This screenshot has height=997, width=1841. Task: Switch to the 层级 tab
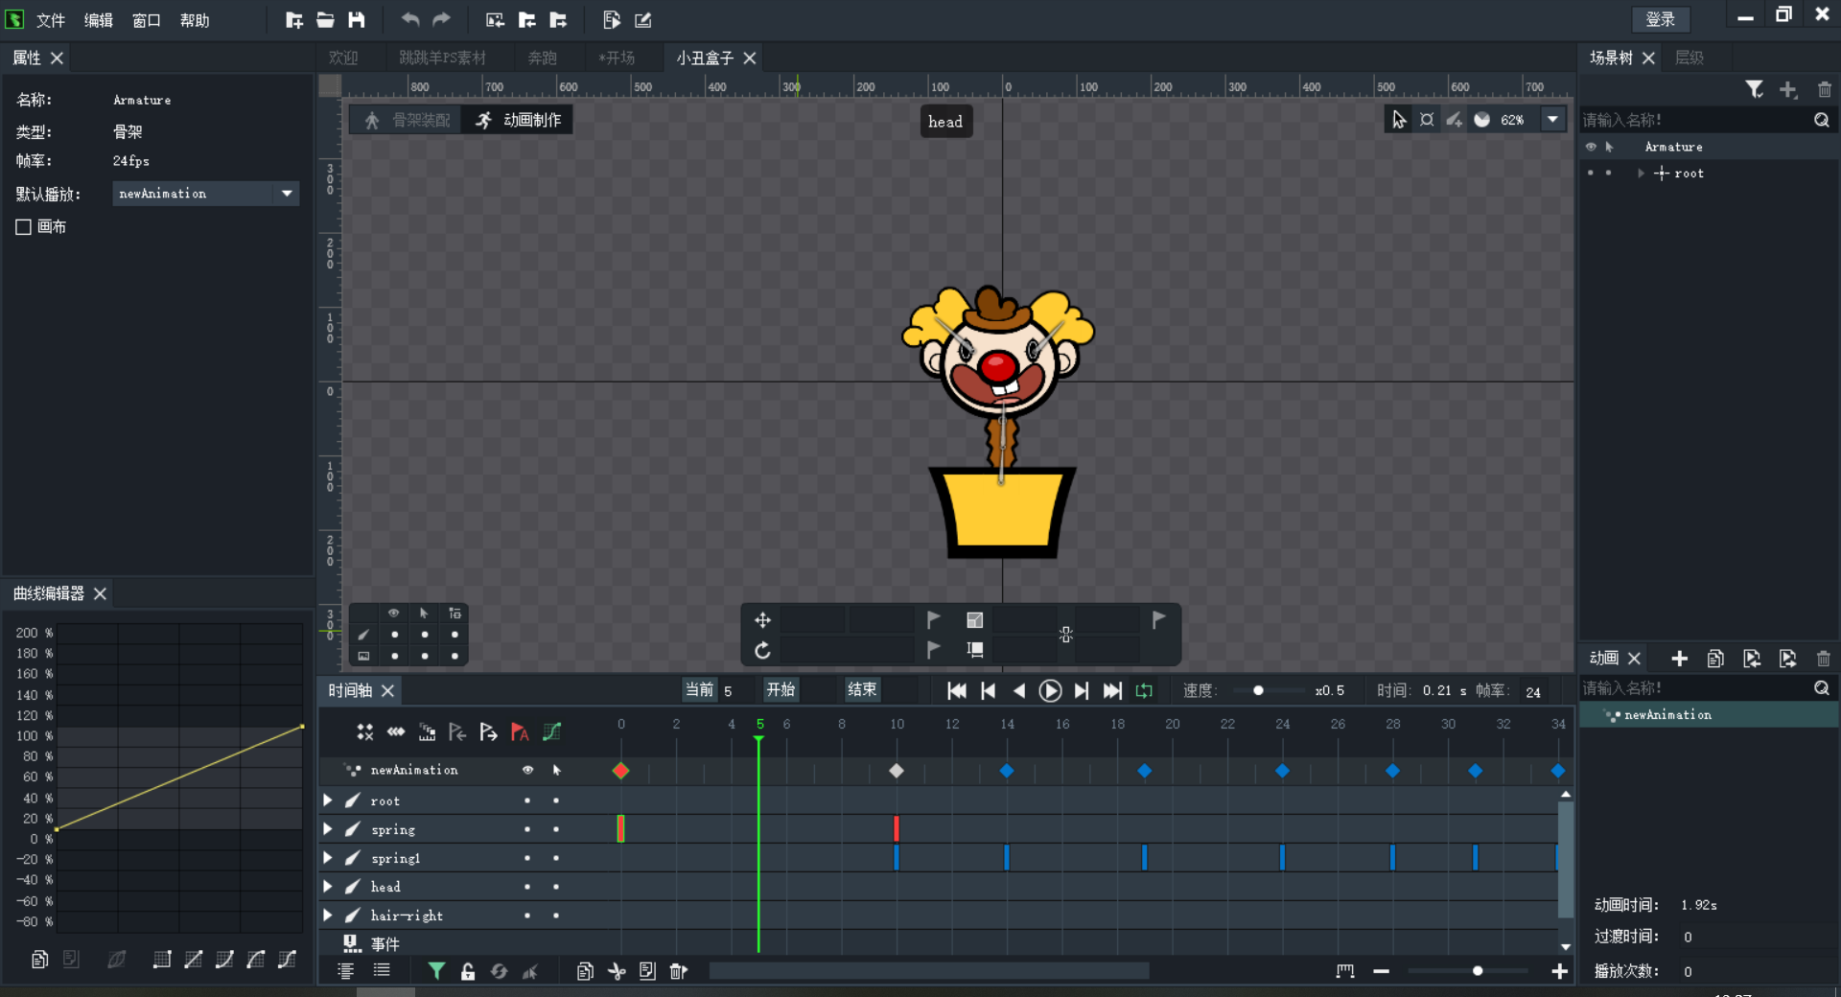coord(1690,58)
